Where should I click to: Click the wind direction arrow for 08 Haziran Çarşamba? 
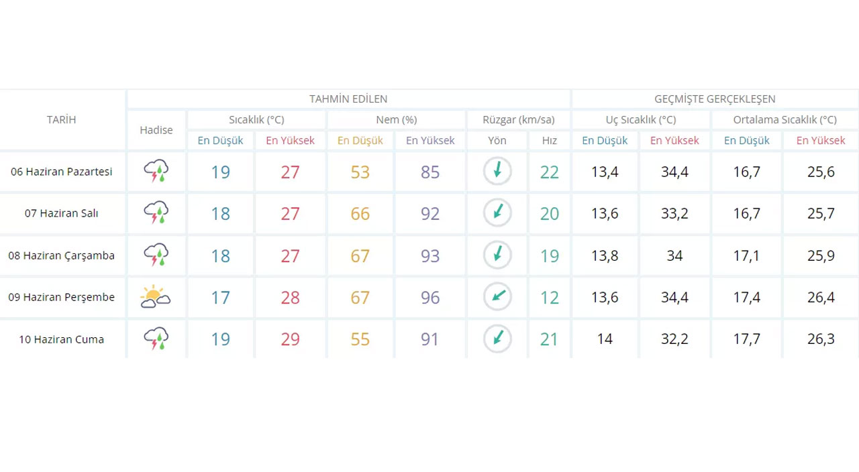[497, 255]
